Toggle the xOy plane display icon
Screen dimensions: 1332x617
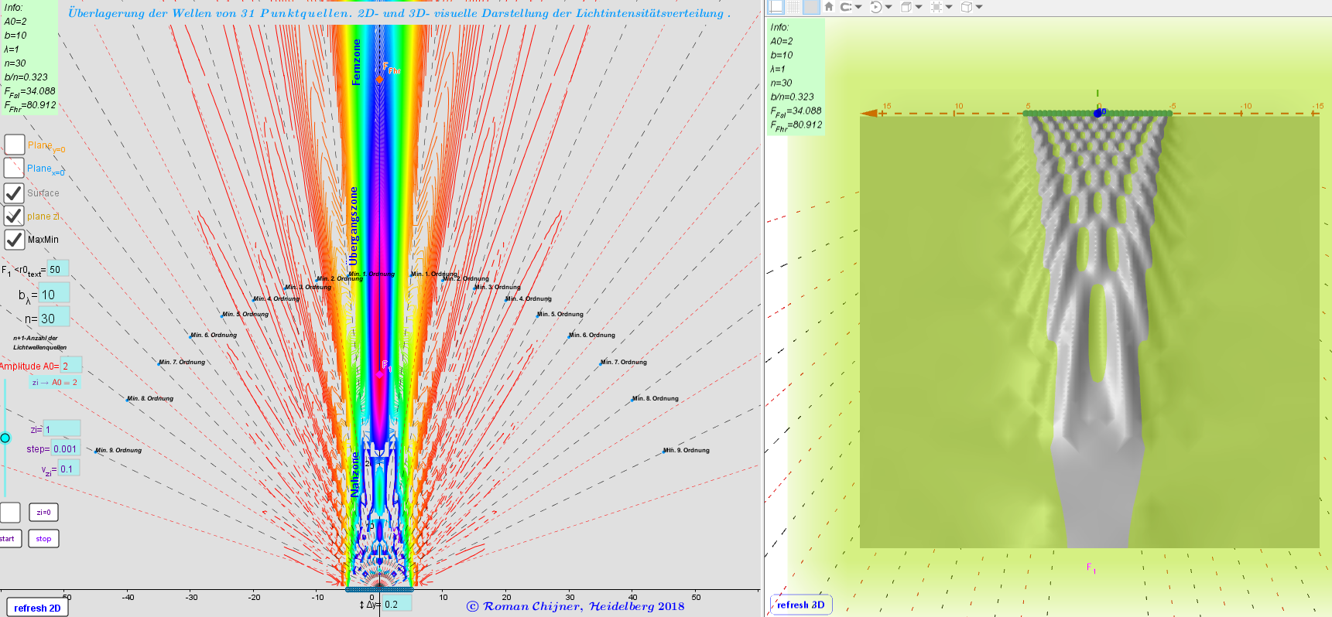coord(810,7)
